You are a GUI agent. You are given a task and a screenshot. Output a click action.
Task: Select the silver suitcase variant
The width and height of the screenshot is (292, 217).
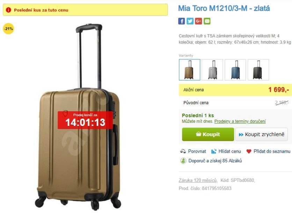click(212, 70)
